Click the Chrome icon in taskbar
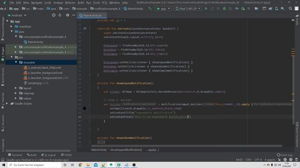Screen dimensions: 300x168 click(80, 165)
